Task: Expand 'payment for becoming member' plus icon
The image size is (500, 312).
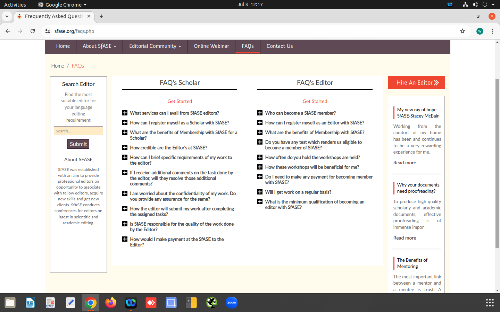Action: pyautogui.click(x=260, y=177)
